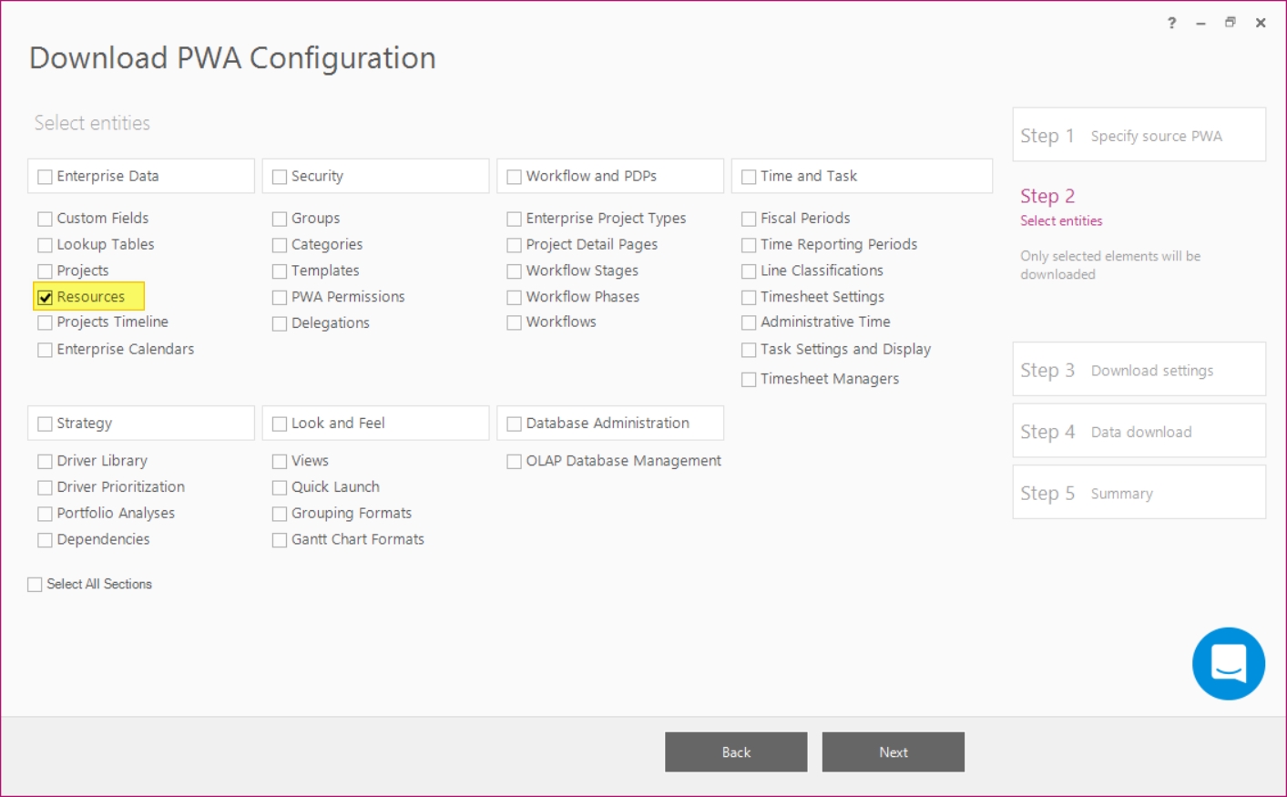
Task: Check the Projects option
Action: (x=45, y=271)
